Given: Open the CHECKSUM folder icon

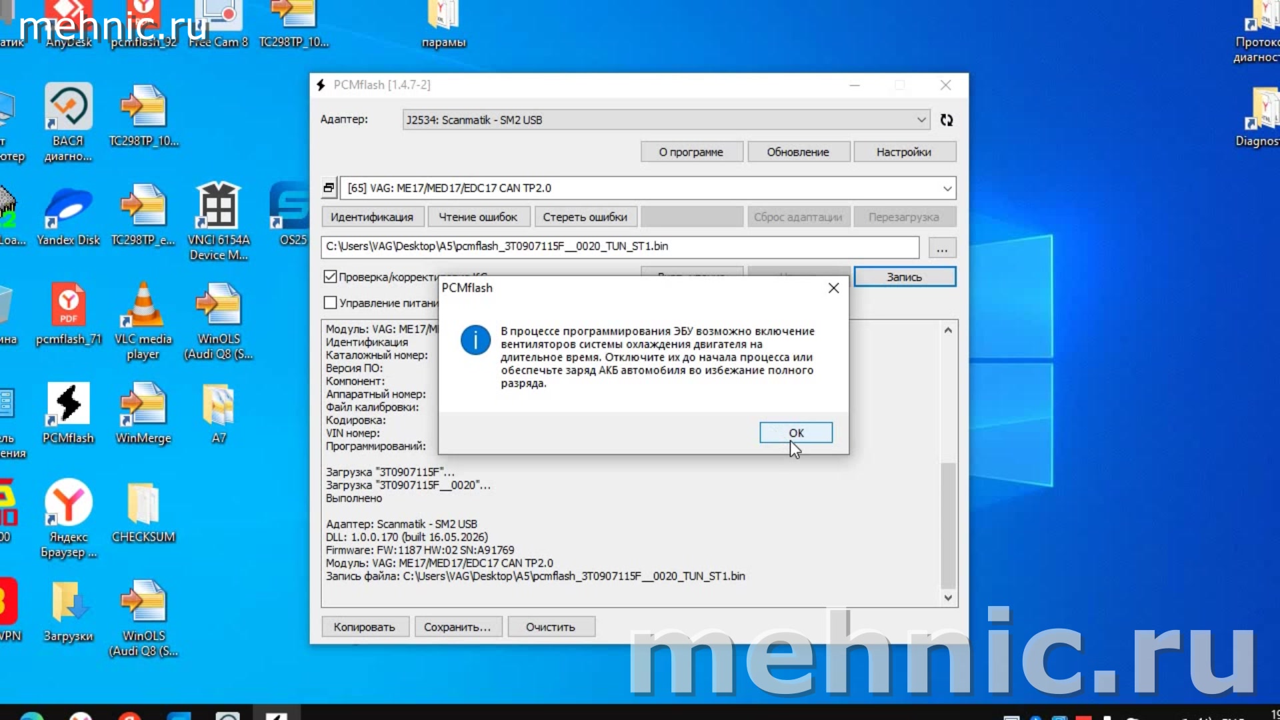Looking at the screenshot, I should click(143, 512).
